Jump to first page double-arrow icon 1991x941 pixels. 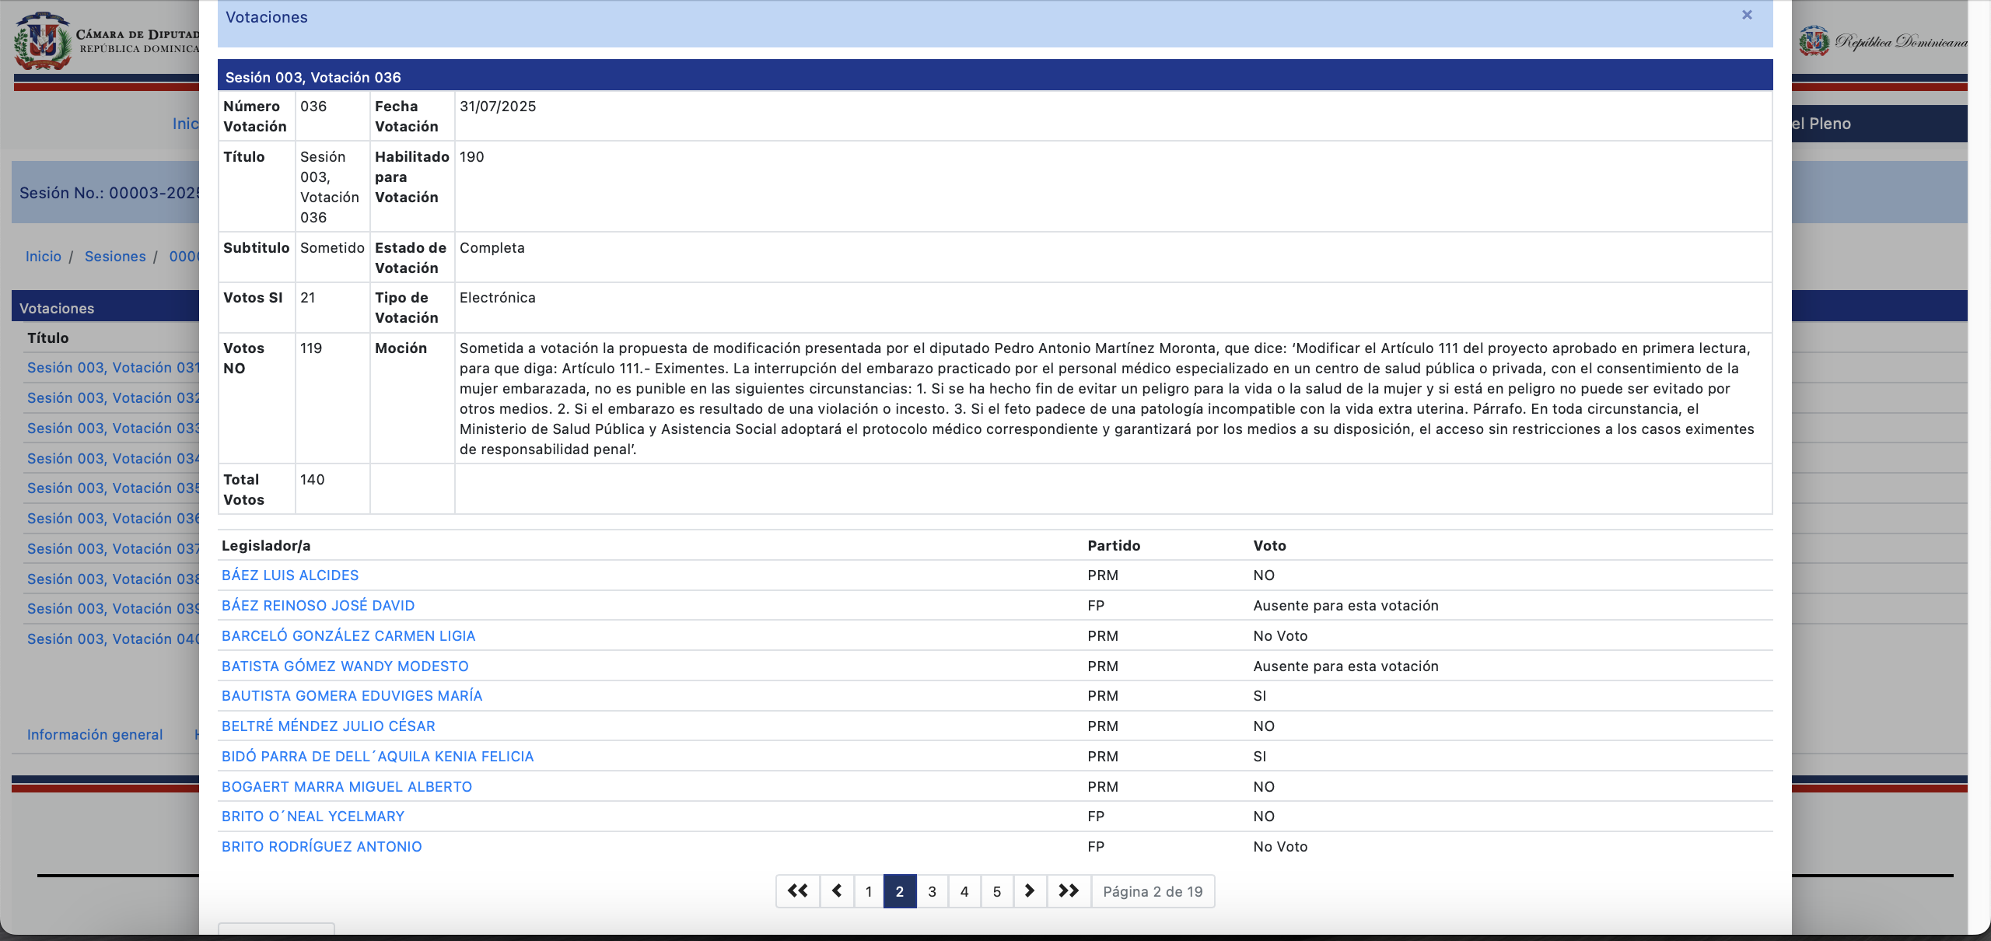[x=797, y=891]
